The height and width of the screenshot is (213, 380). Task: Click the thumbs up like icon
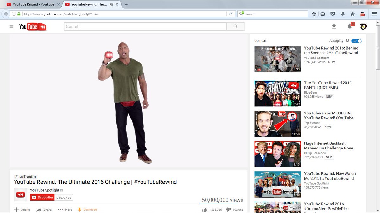(x=205, y=210)
